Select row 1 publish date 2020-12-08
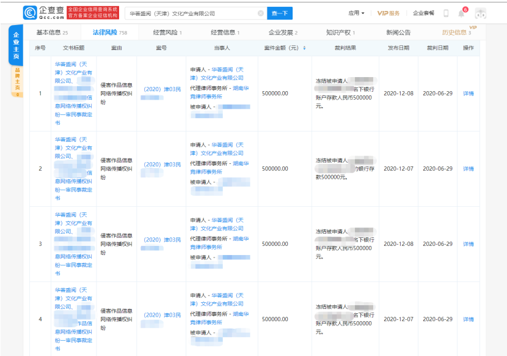Viewport: 507px width, 356px height. (x=398, y=94)
